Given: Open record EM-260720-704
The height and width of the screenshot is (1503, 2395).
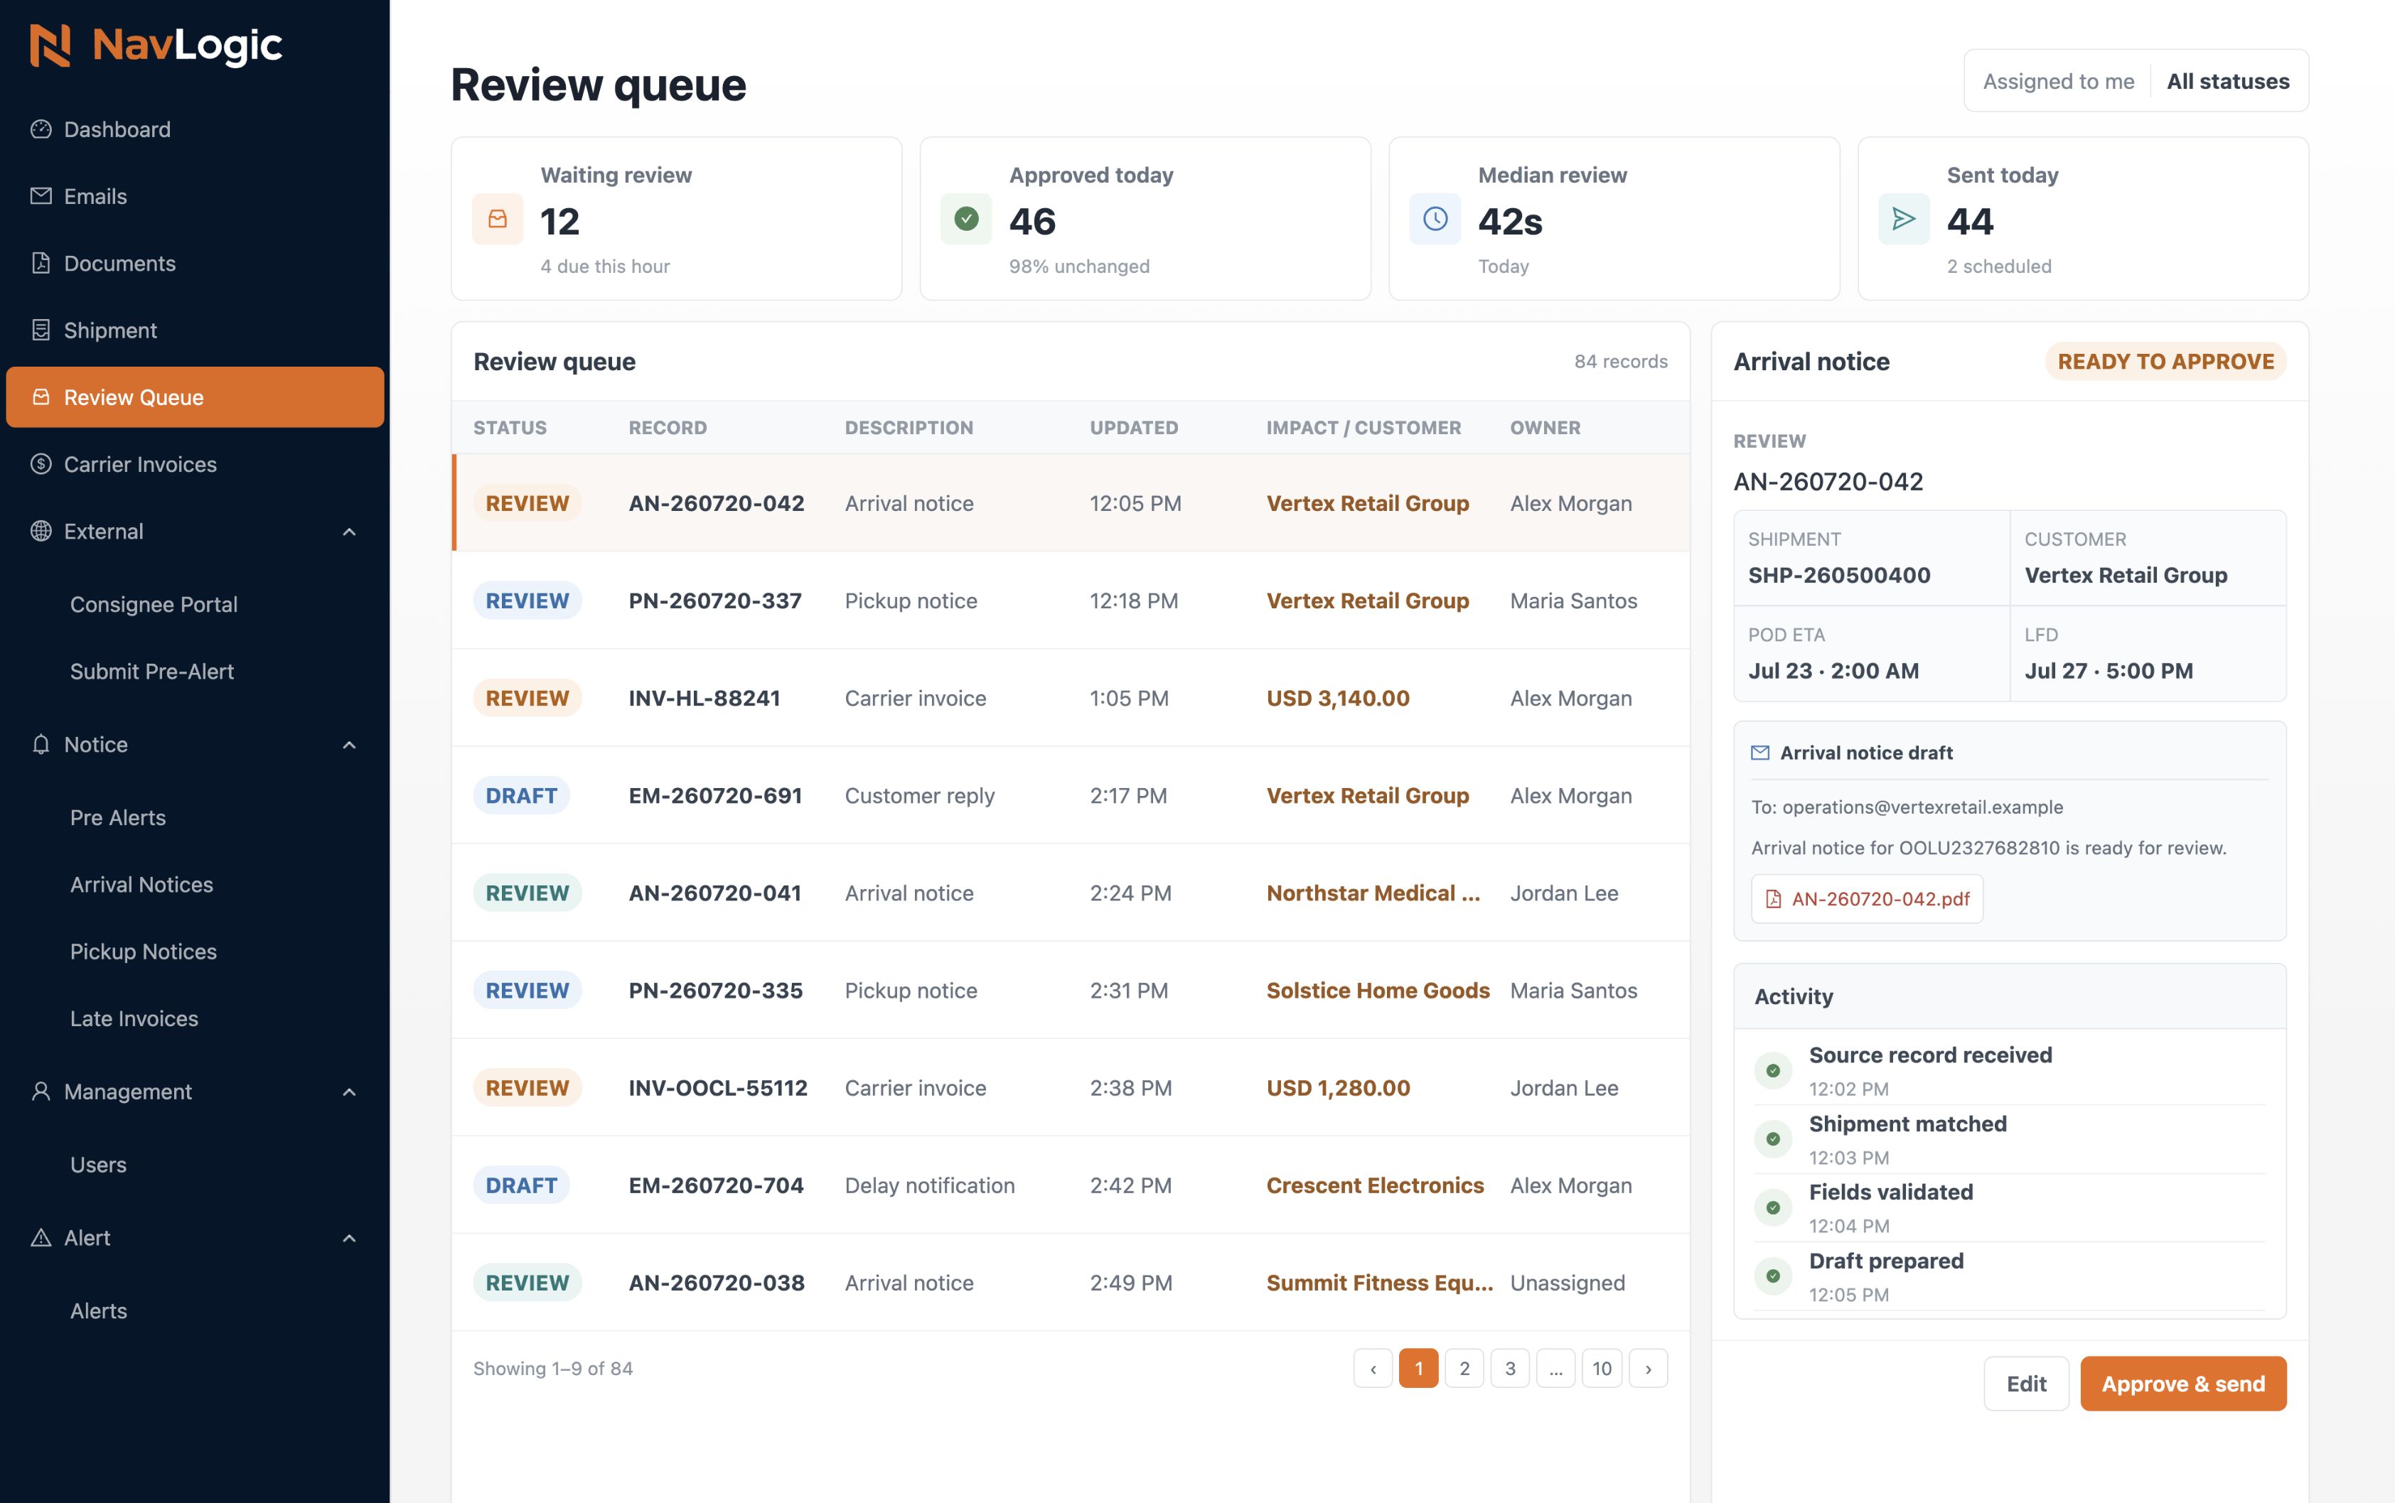Looking at the screenshot, I should [1071, 1185].
